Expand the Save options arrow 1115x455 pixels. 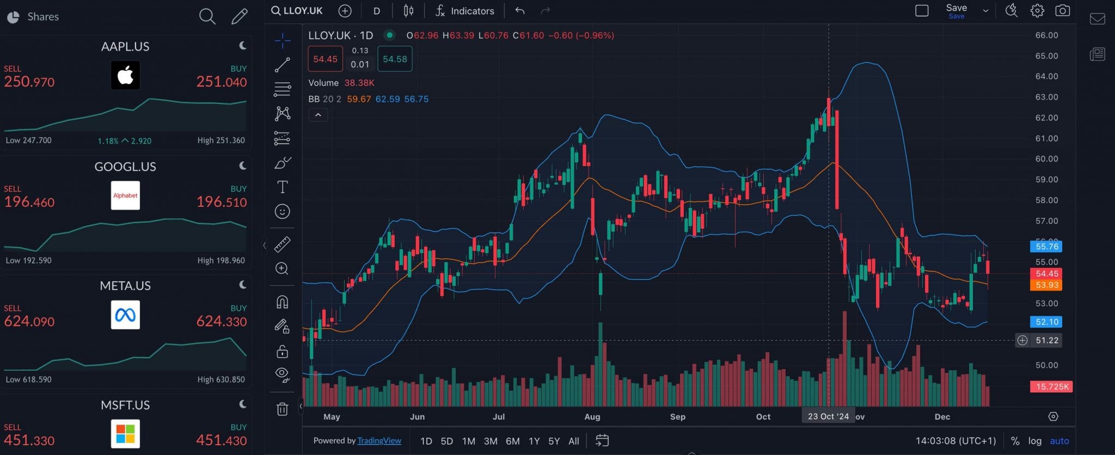click(985, 11)
